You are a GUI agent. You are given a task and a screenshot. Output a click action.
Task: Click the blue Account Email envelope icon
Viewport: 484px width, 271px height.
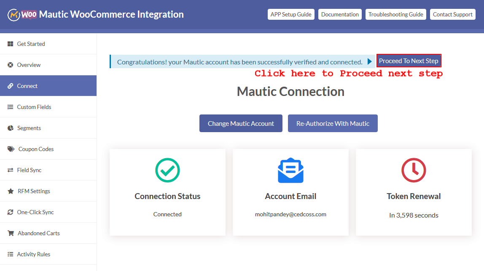(290, 170)
